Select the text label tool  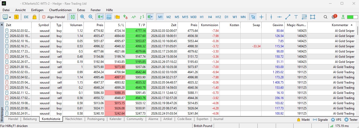pos(296,17)
